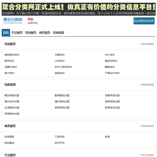Open the 建造师培训 category

pyautogui.click(x=111, y=61)
